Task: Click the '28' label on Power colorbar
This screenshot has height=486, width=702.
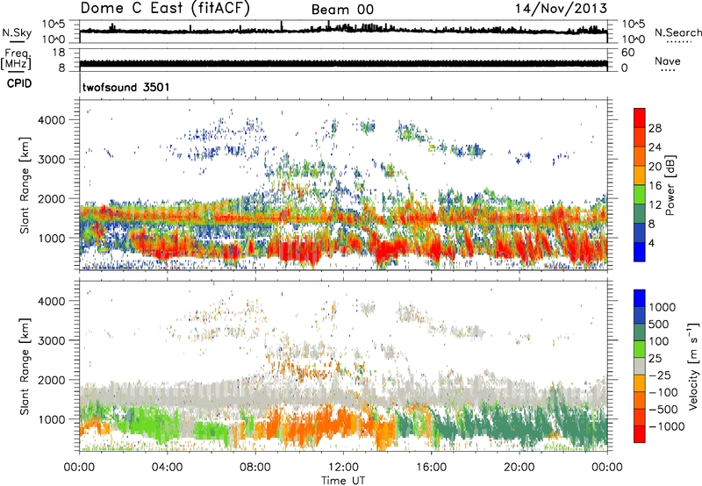Action: pos(655,128)
